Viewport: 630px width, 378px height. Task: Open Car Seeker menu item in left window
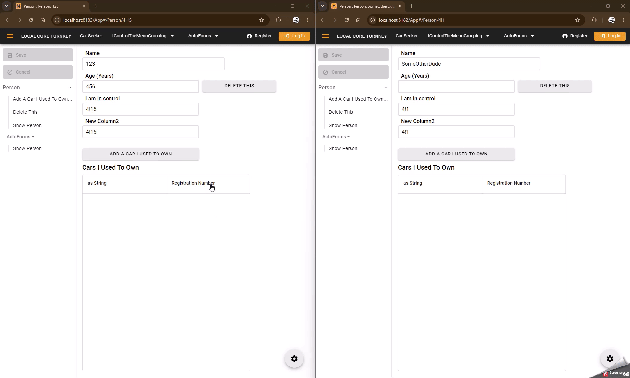pos(91,36)
